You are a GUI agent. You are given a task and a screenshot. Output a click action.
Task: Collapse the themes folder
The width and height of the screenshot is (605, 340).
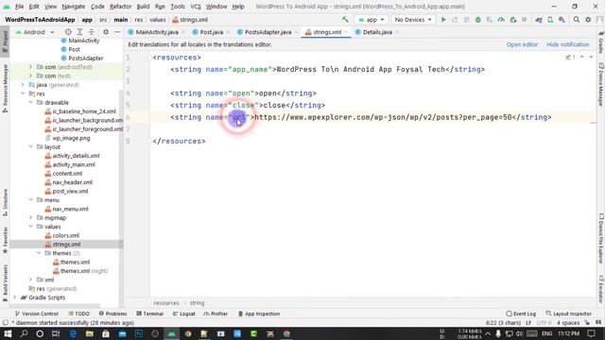[x=39, y=253]
